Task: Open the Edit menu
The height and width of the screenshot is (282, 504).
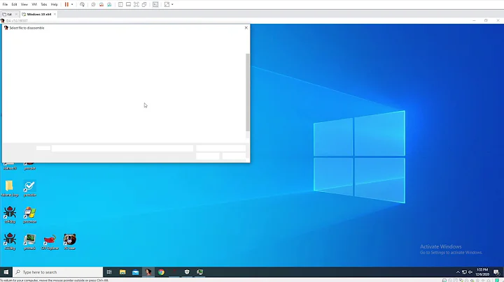Action: pyautogui.click(x=14, y=4)
